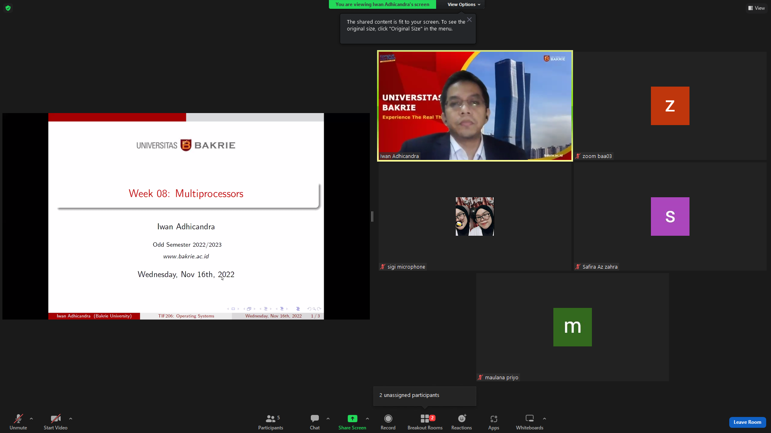Open the Apps panel

494,422
